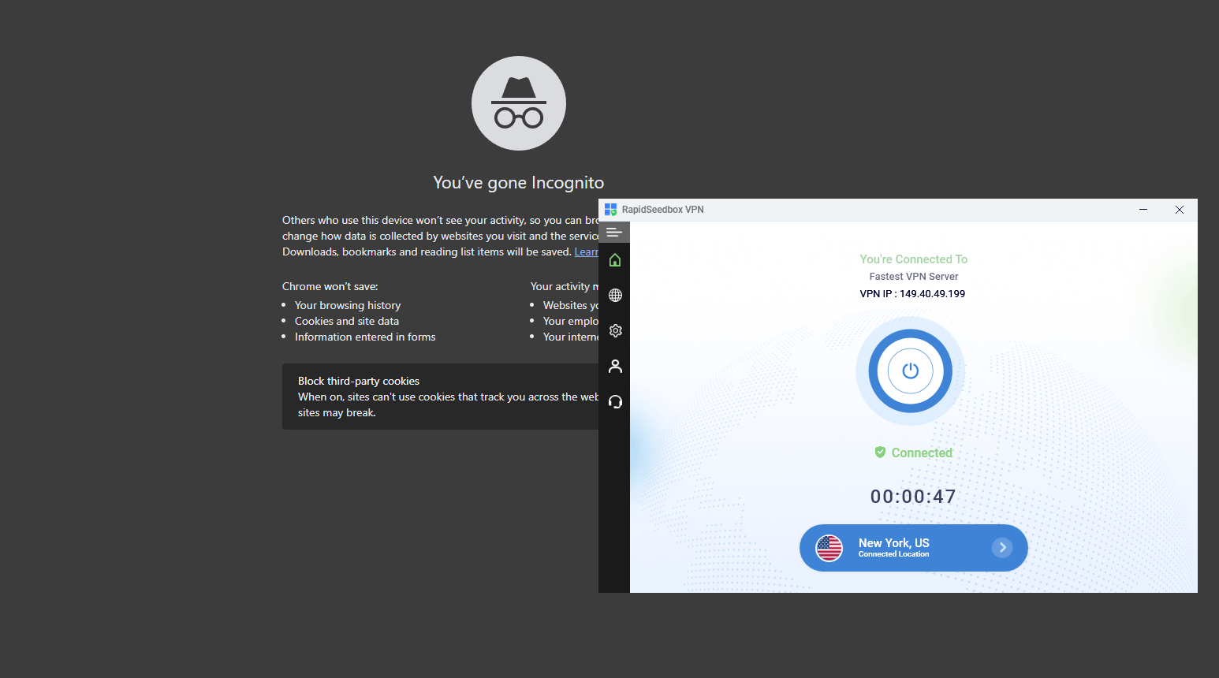Click the 'Chrome won't save:' text
Screen dimensions: 1219x678
coord(330,286)
